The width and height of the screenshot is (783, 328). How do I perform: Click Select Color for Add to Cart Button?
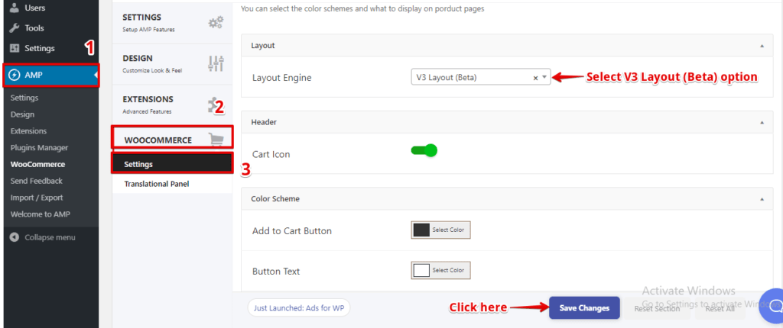tap(448, 230)
